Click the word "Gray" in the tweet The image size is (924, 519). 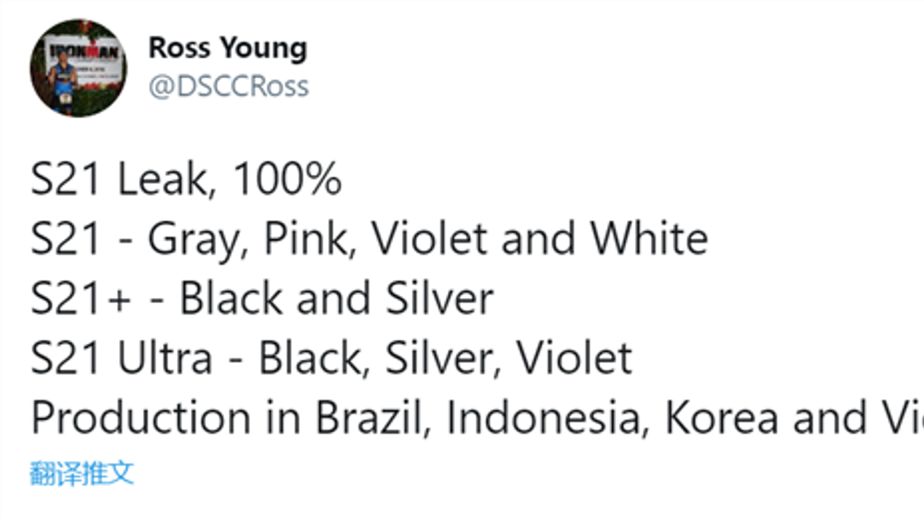tap(198, 239)
